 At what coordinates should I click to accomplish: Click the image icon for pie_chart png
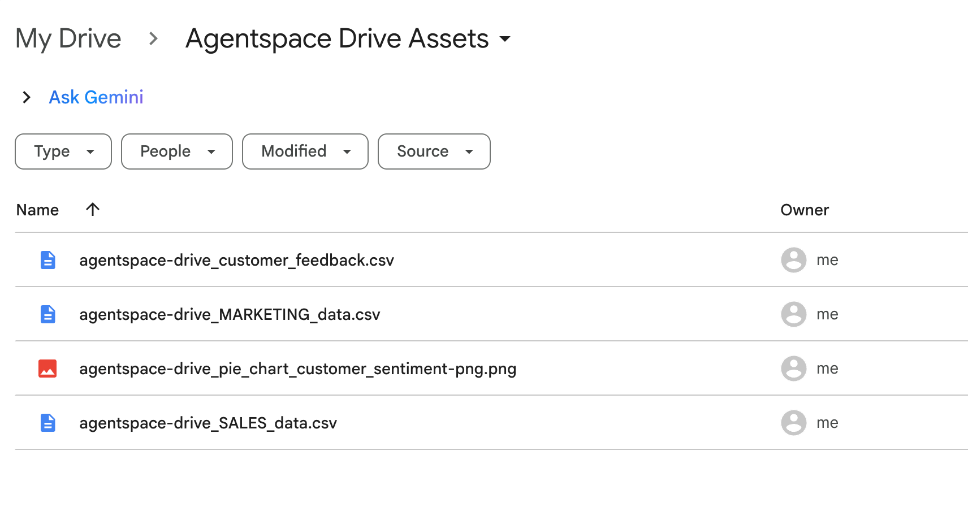(47, 369)
